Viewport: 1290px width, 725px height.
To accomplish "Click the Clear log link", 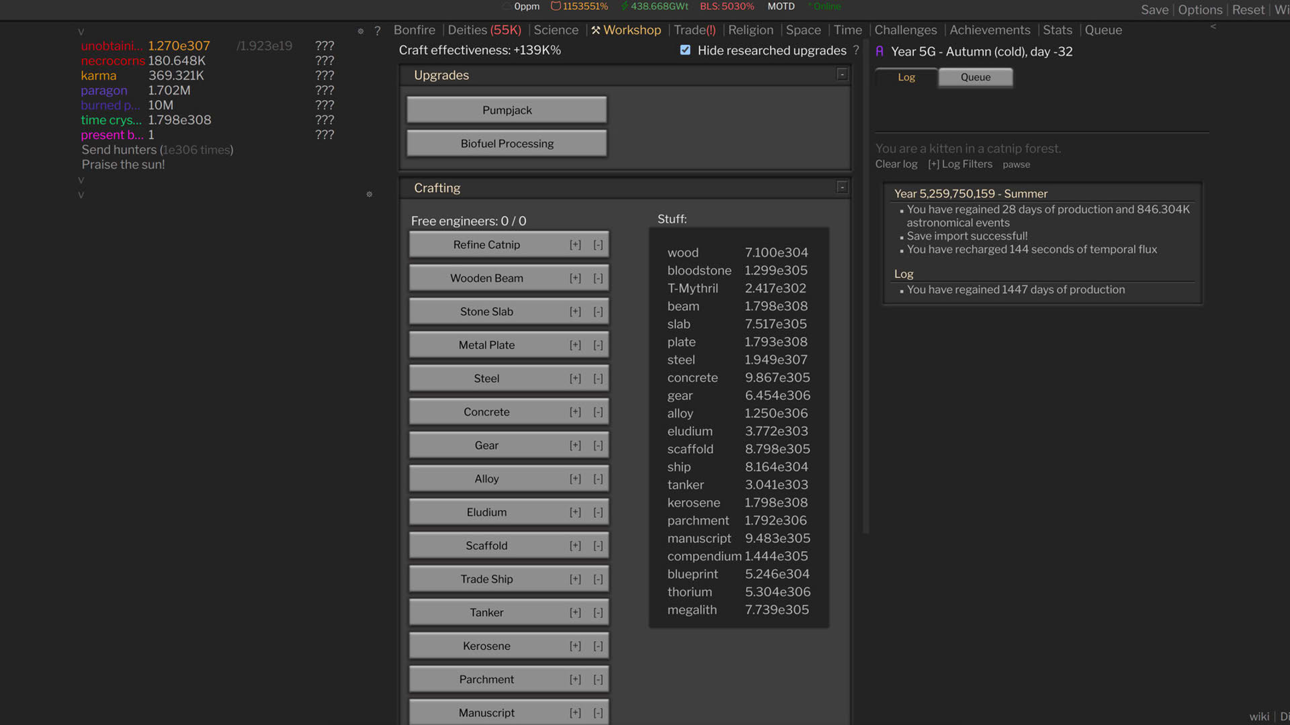I will (x=896, y=164).
